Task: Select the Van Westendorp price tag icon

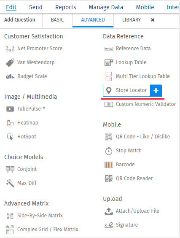Action: pos(10,62)
